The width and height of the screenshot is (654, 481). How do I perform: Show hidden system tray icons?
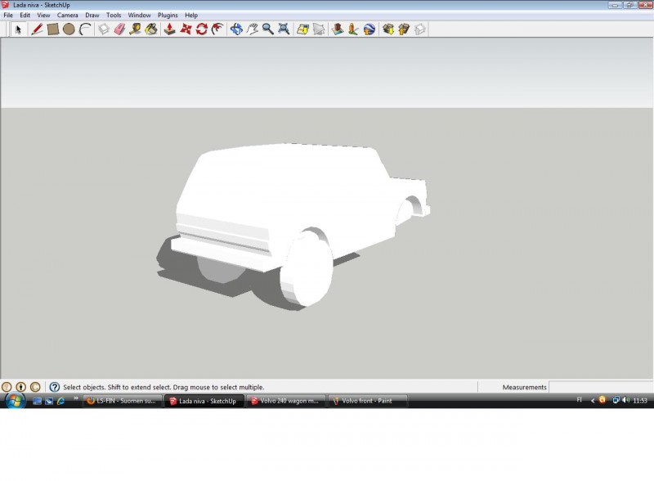pyautogui.click(x=592, y=401)
